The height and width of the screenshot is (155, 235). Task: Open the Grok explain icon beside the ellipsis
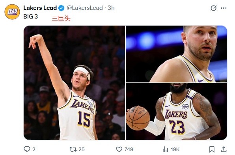(213, 8)
